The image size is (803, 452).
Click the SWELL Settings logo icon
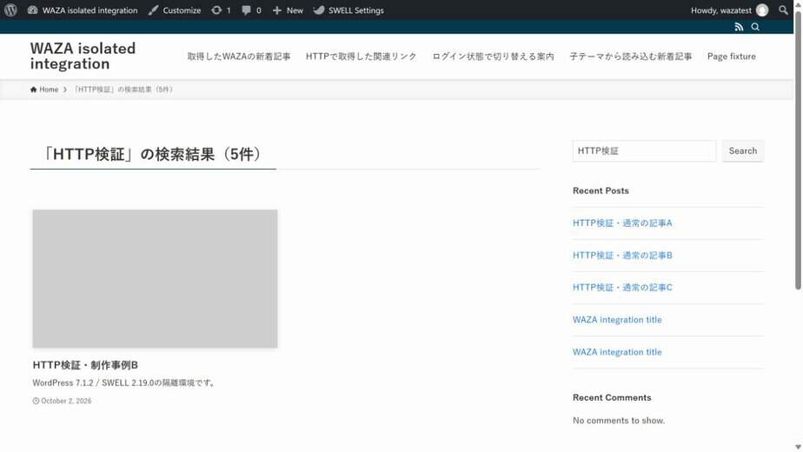coord(319,10)
